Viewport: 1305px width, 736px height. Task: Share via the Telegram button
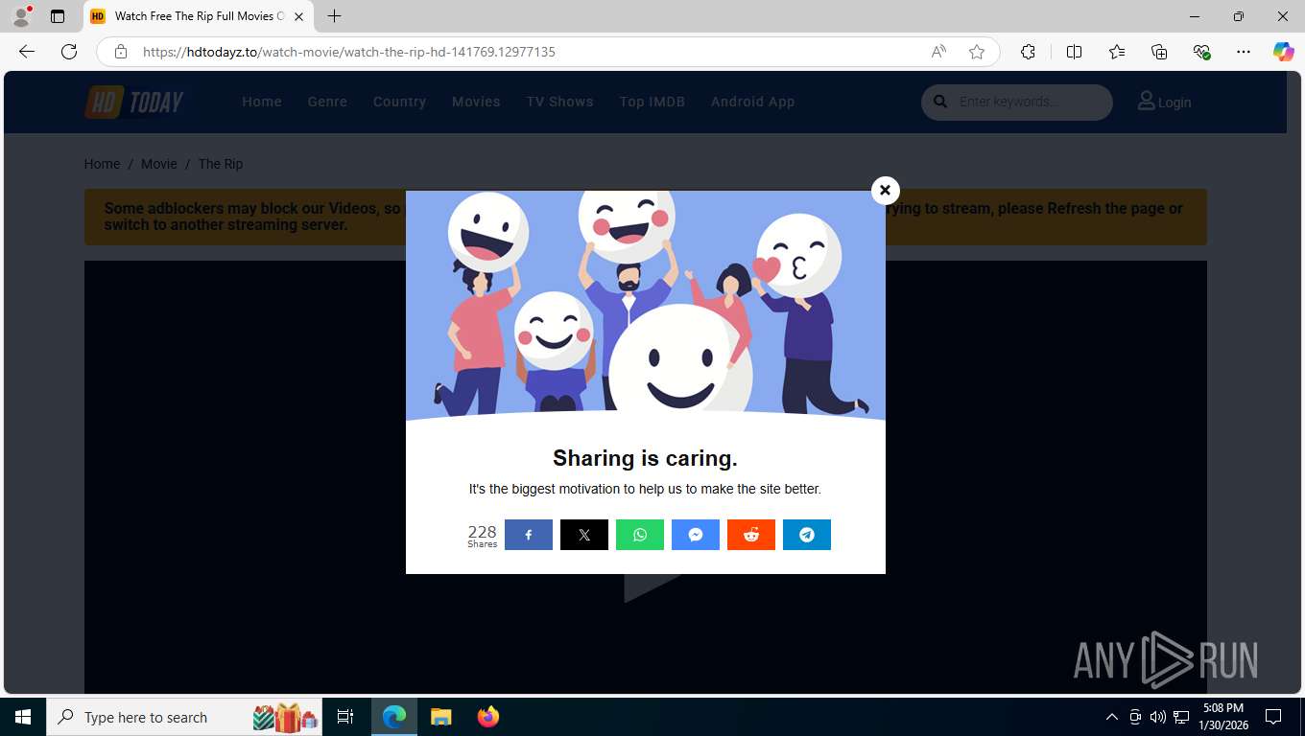coord(807,535)
